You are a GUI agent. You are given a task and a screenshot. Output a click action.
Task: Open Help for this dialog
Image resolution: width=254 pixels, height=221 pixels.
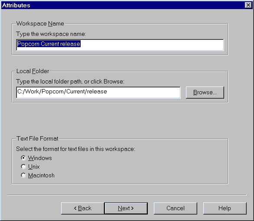225,208
